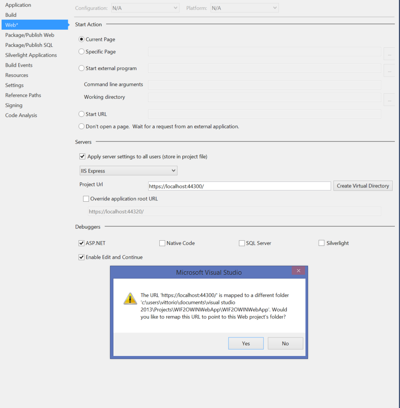Open Package/Publish Web tab
Image resolution: width=400 pixels, height=408 pixels.
point(30,35)
